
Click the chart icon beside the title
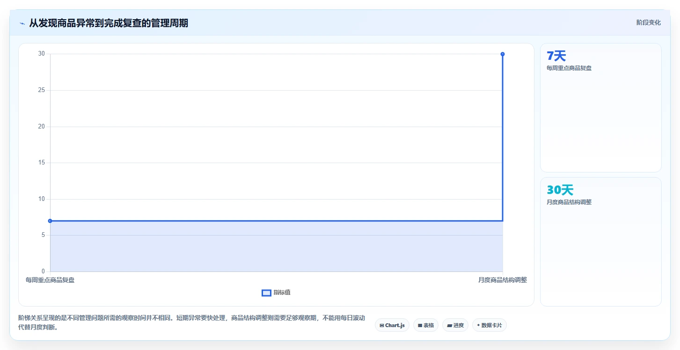[22, 23]
